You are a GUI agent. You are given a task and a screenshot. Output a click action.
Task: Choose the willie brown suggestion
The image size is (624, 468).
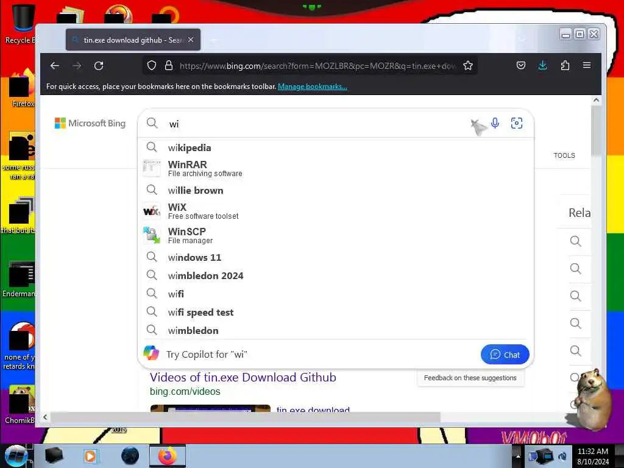coord(335,190)
